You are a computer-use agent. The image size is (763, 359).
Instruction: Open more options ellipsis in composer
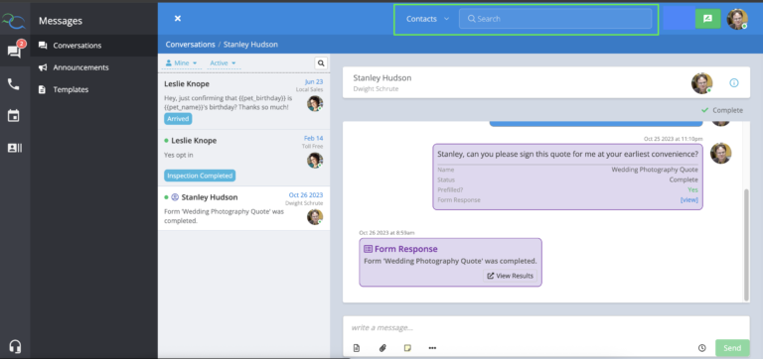[x=432, y=348]
